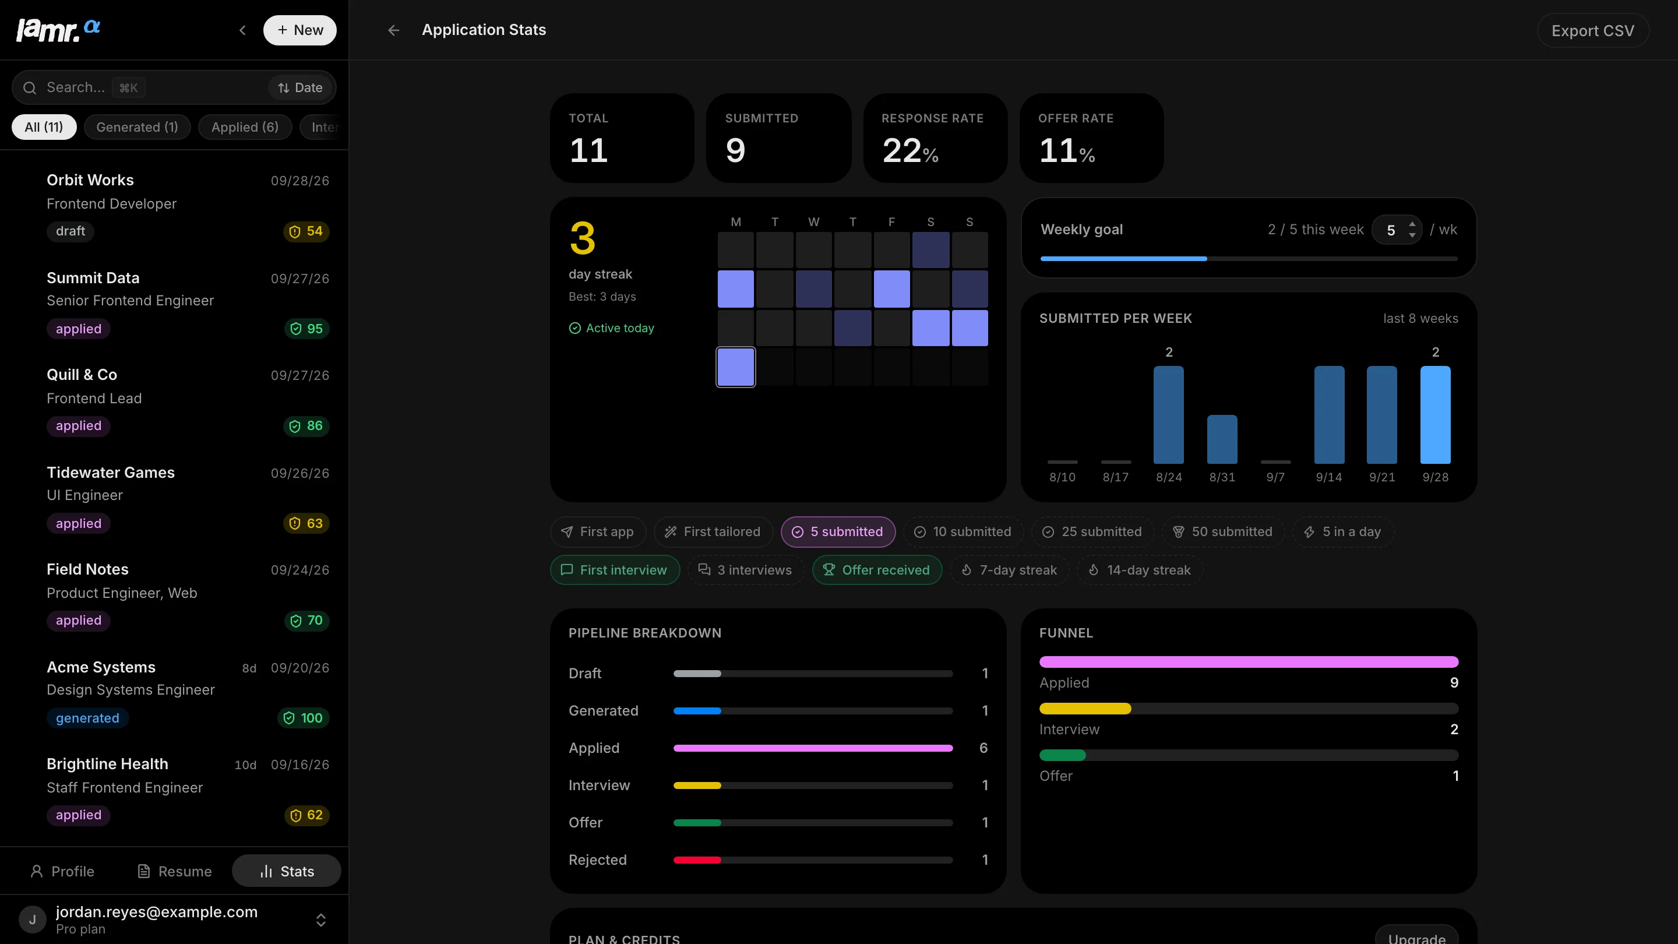The image size is (1678, 944).
Task: Collapse the sidebar with the chevron arrow
Action: tap(242, 30)
